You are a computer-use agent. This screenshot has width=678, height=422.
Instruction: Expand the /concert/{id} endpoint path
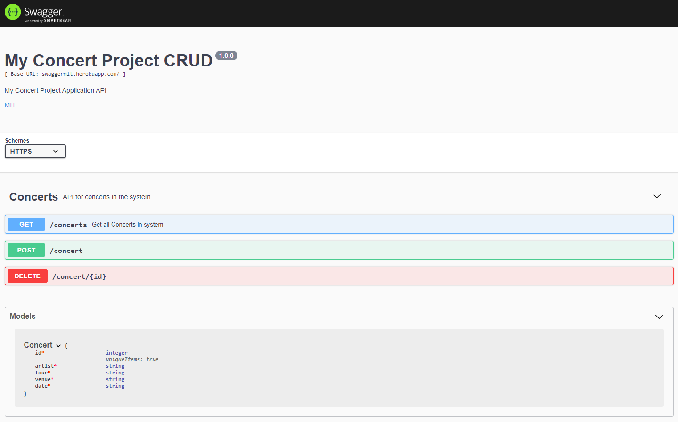[x=79, y=276]
